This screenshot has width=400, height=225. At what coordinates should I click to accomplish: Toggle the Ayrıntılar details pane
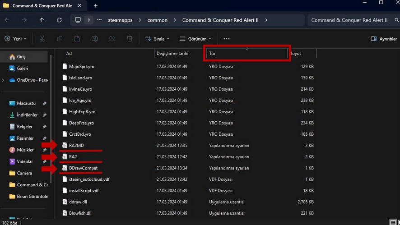click(384, 39)
